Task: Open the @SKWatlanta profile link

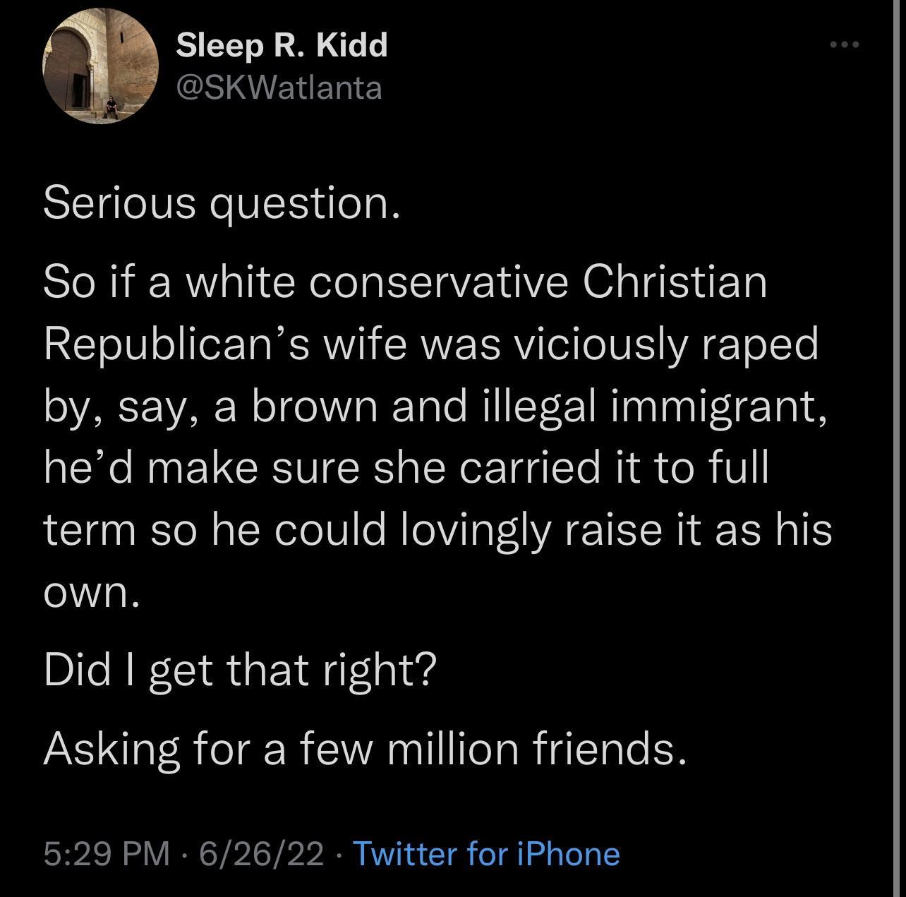Action: 278,86
